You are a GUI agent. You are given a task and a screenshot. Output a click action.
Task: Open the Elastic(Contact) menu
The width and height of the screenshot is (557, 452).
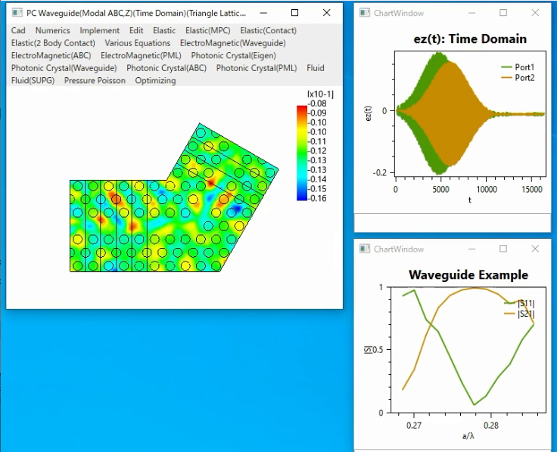click(268, 30)
